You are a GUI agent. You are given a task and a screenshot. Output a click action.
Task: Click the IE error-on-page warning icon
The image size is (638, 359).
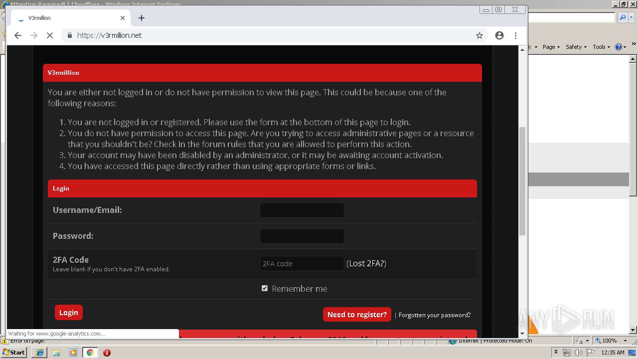(x=5, y=341)
